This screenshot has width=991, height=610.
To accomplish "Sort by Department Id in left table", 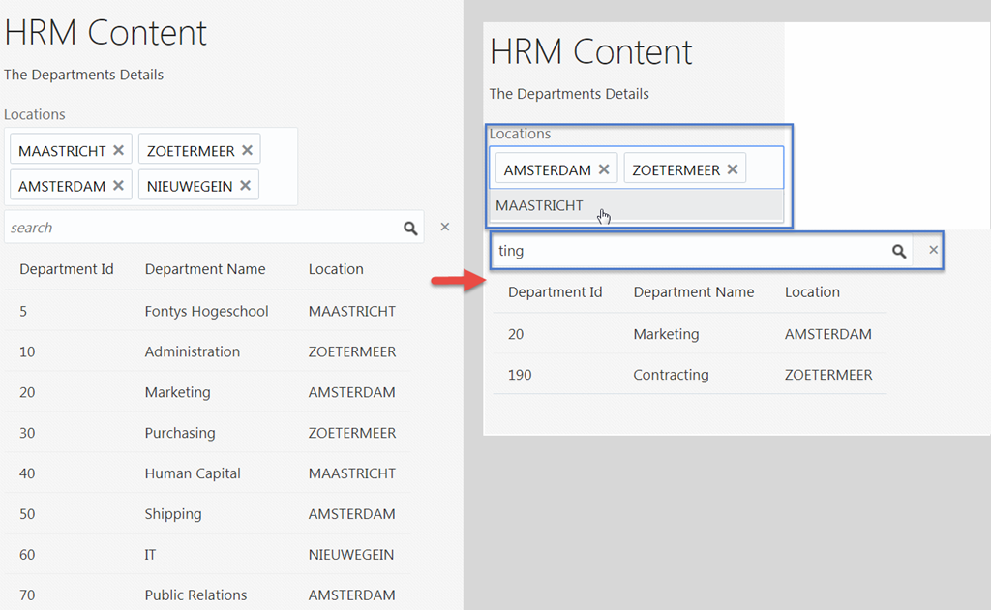I will (x=67, y=269).
